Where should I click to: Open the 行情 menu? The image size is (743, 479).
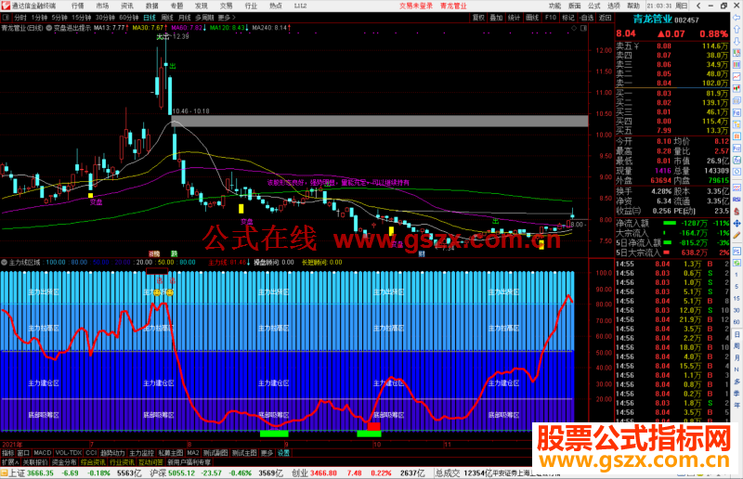point(78,6)
